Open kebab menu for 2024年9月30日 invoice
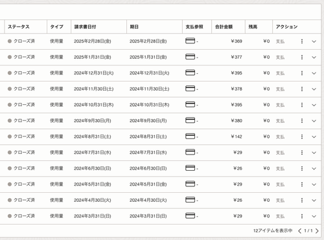This screenshot has width=324, height=240. click(x=302, y=121)
